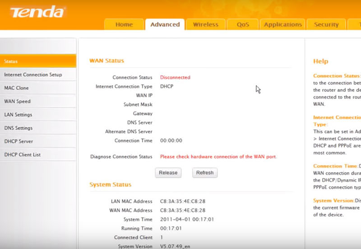Screen dimensions: 361x249
Task: Open the Security tab
Action: coord(326,24)
